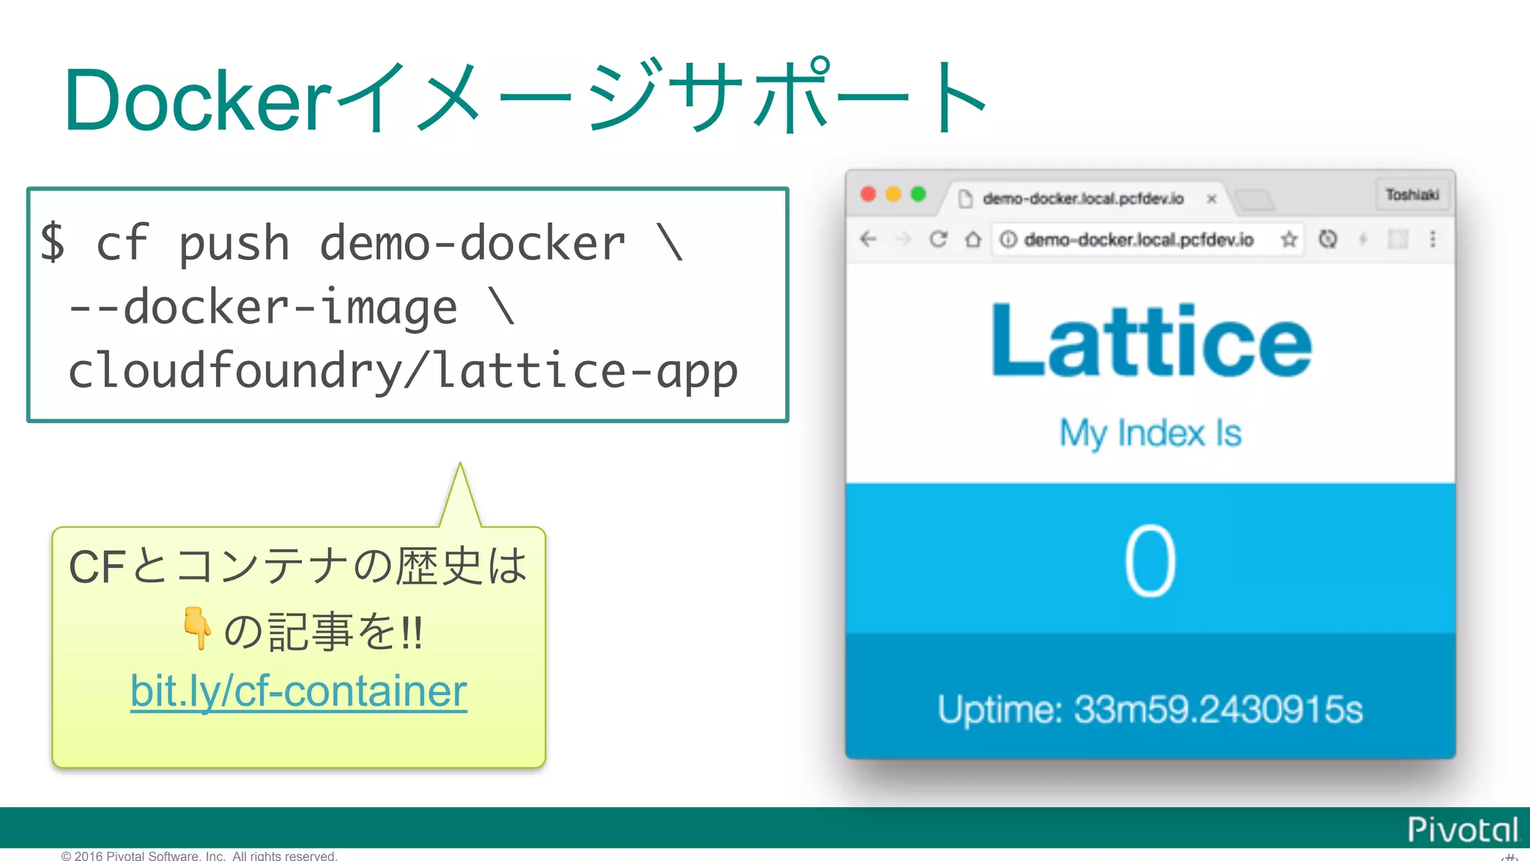Click the square extension icon near the menu

1398,239
